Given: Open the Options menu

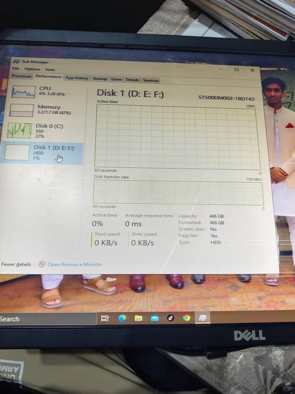Looking at the screenshot, I should click(x=32, y=69).
